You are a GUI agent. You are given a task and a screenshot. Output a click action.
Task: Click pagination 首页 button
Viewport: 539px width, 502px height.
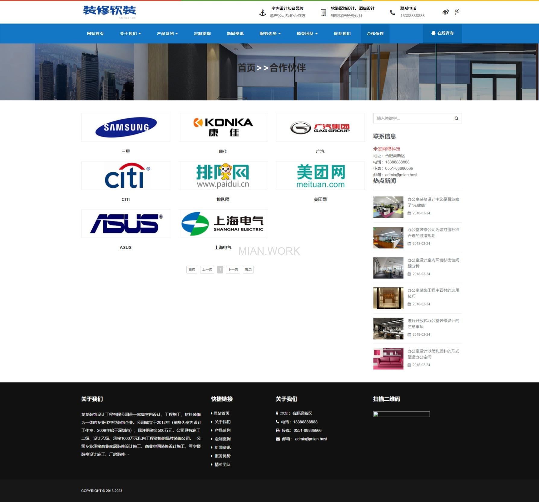coord(192,269)
